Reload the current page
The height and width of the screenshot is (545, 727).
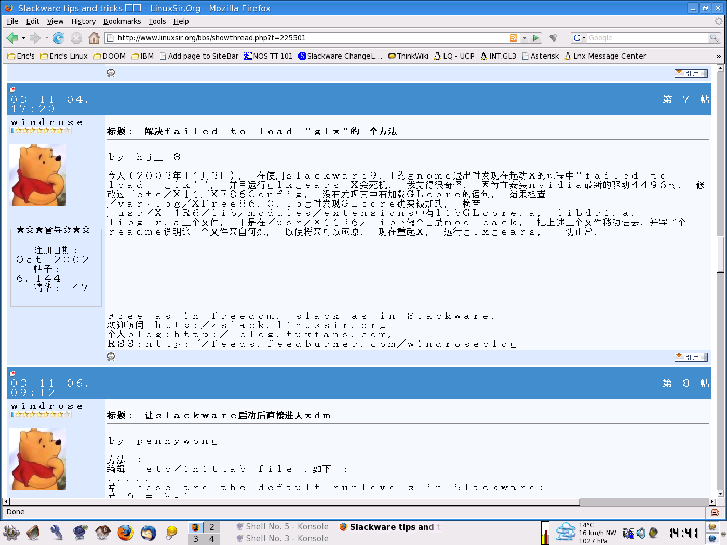click(x=59, y=38)
